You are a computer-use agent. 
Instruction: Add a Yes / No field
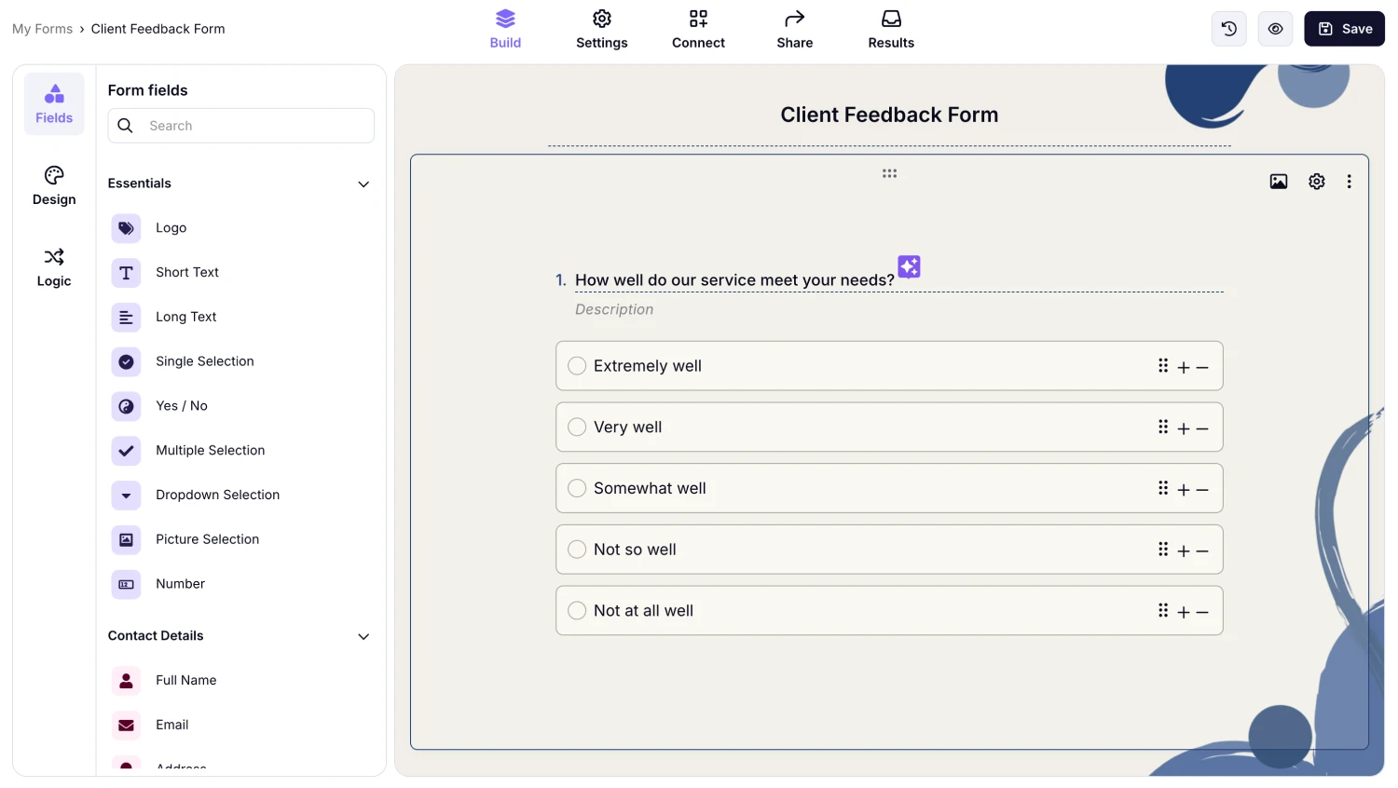coord(181,406)
